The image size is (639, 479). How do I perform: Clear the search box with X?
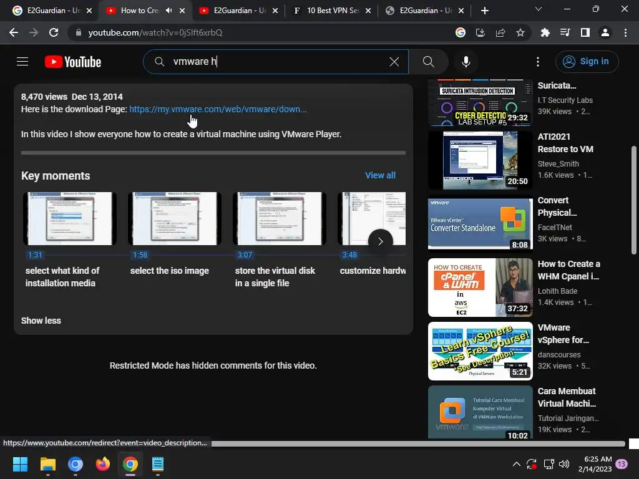click(394, 62)
